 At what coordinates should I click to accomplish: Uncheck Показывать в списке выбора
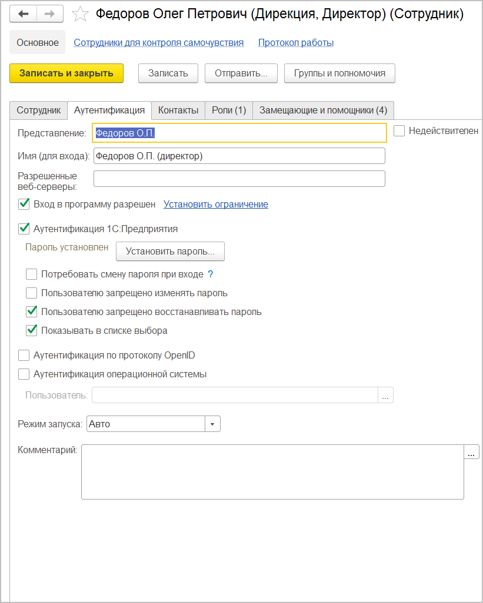[x=32, y=331]
